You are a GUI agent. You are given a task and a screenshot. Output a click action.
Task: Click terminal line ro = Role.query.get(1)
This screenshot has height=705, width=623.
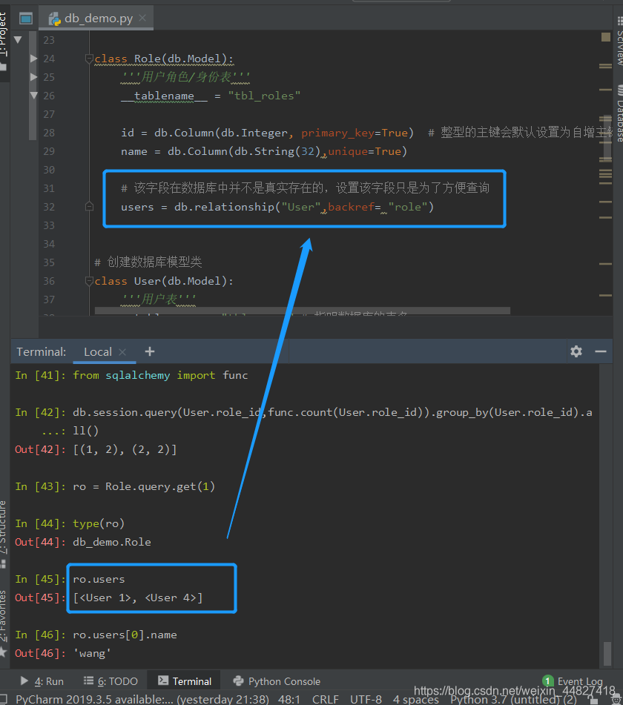pos(144,486)
